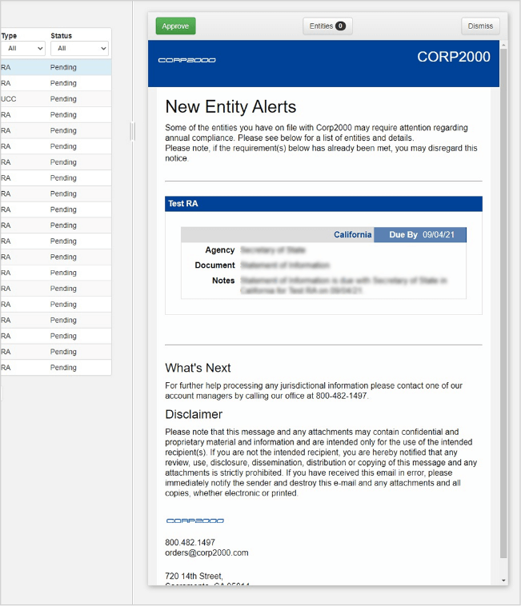Select the UCC Pending row

tap(56, 99)
